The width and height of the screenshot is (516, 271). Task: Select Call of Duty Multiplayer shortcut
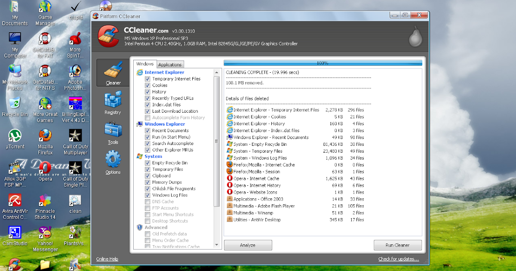(75, 142)
